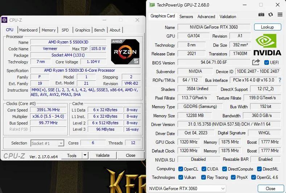Toggle the UEFI checkbox
The height and width of the screenshot is (193, 286).
click(266, 63)
